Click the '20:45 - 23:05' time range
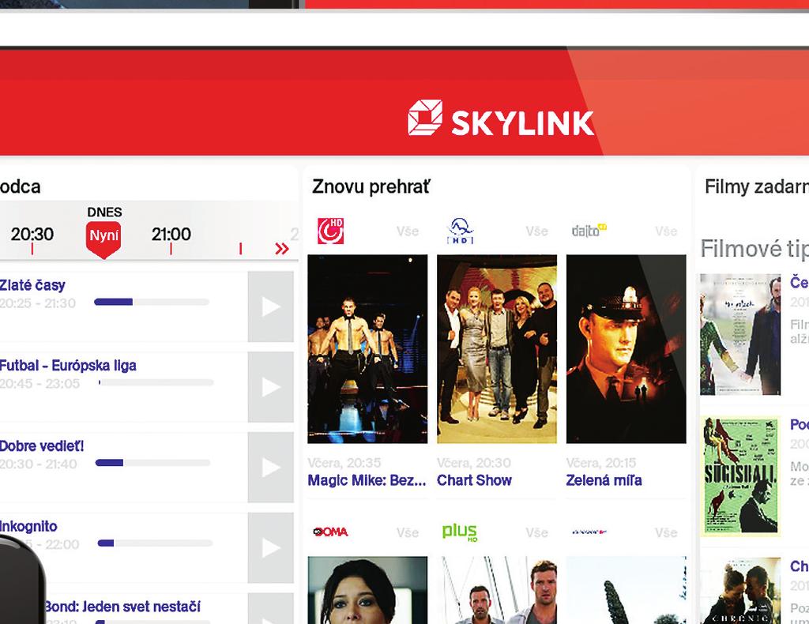This screenshot has width=809, height=624. click(40, 384)
